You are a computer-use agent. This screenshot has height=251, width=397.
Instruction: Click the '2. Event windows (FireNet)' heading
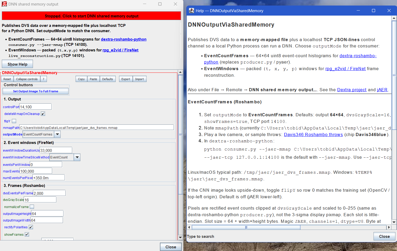click(29, 143)
